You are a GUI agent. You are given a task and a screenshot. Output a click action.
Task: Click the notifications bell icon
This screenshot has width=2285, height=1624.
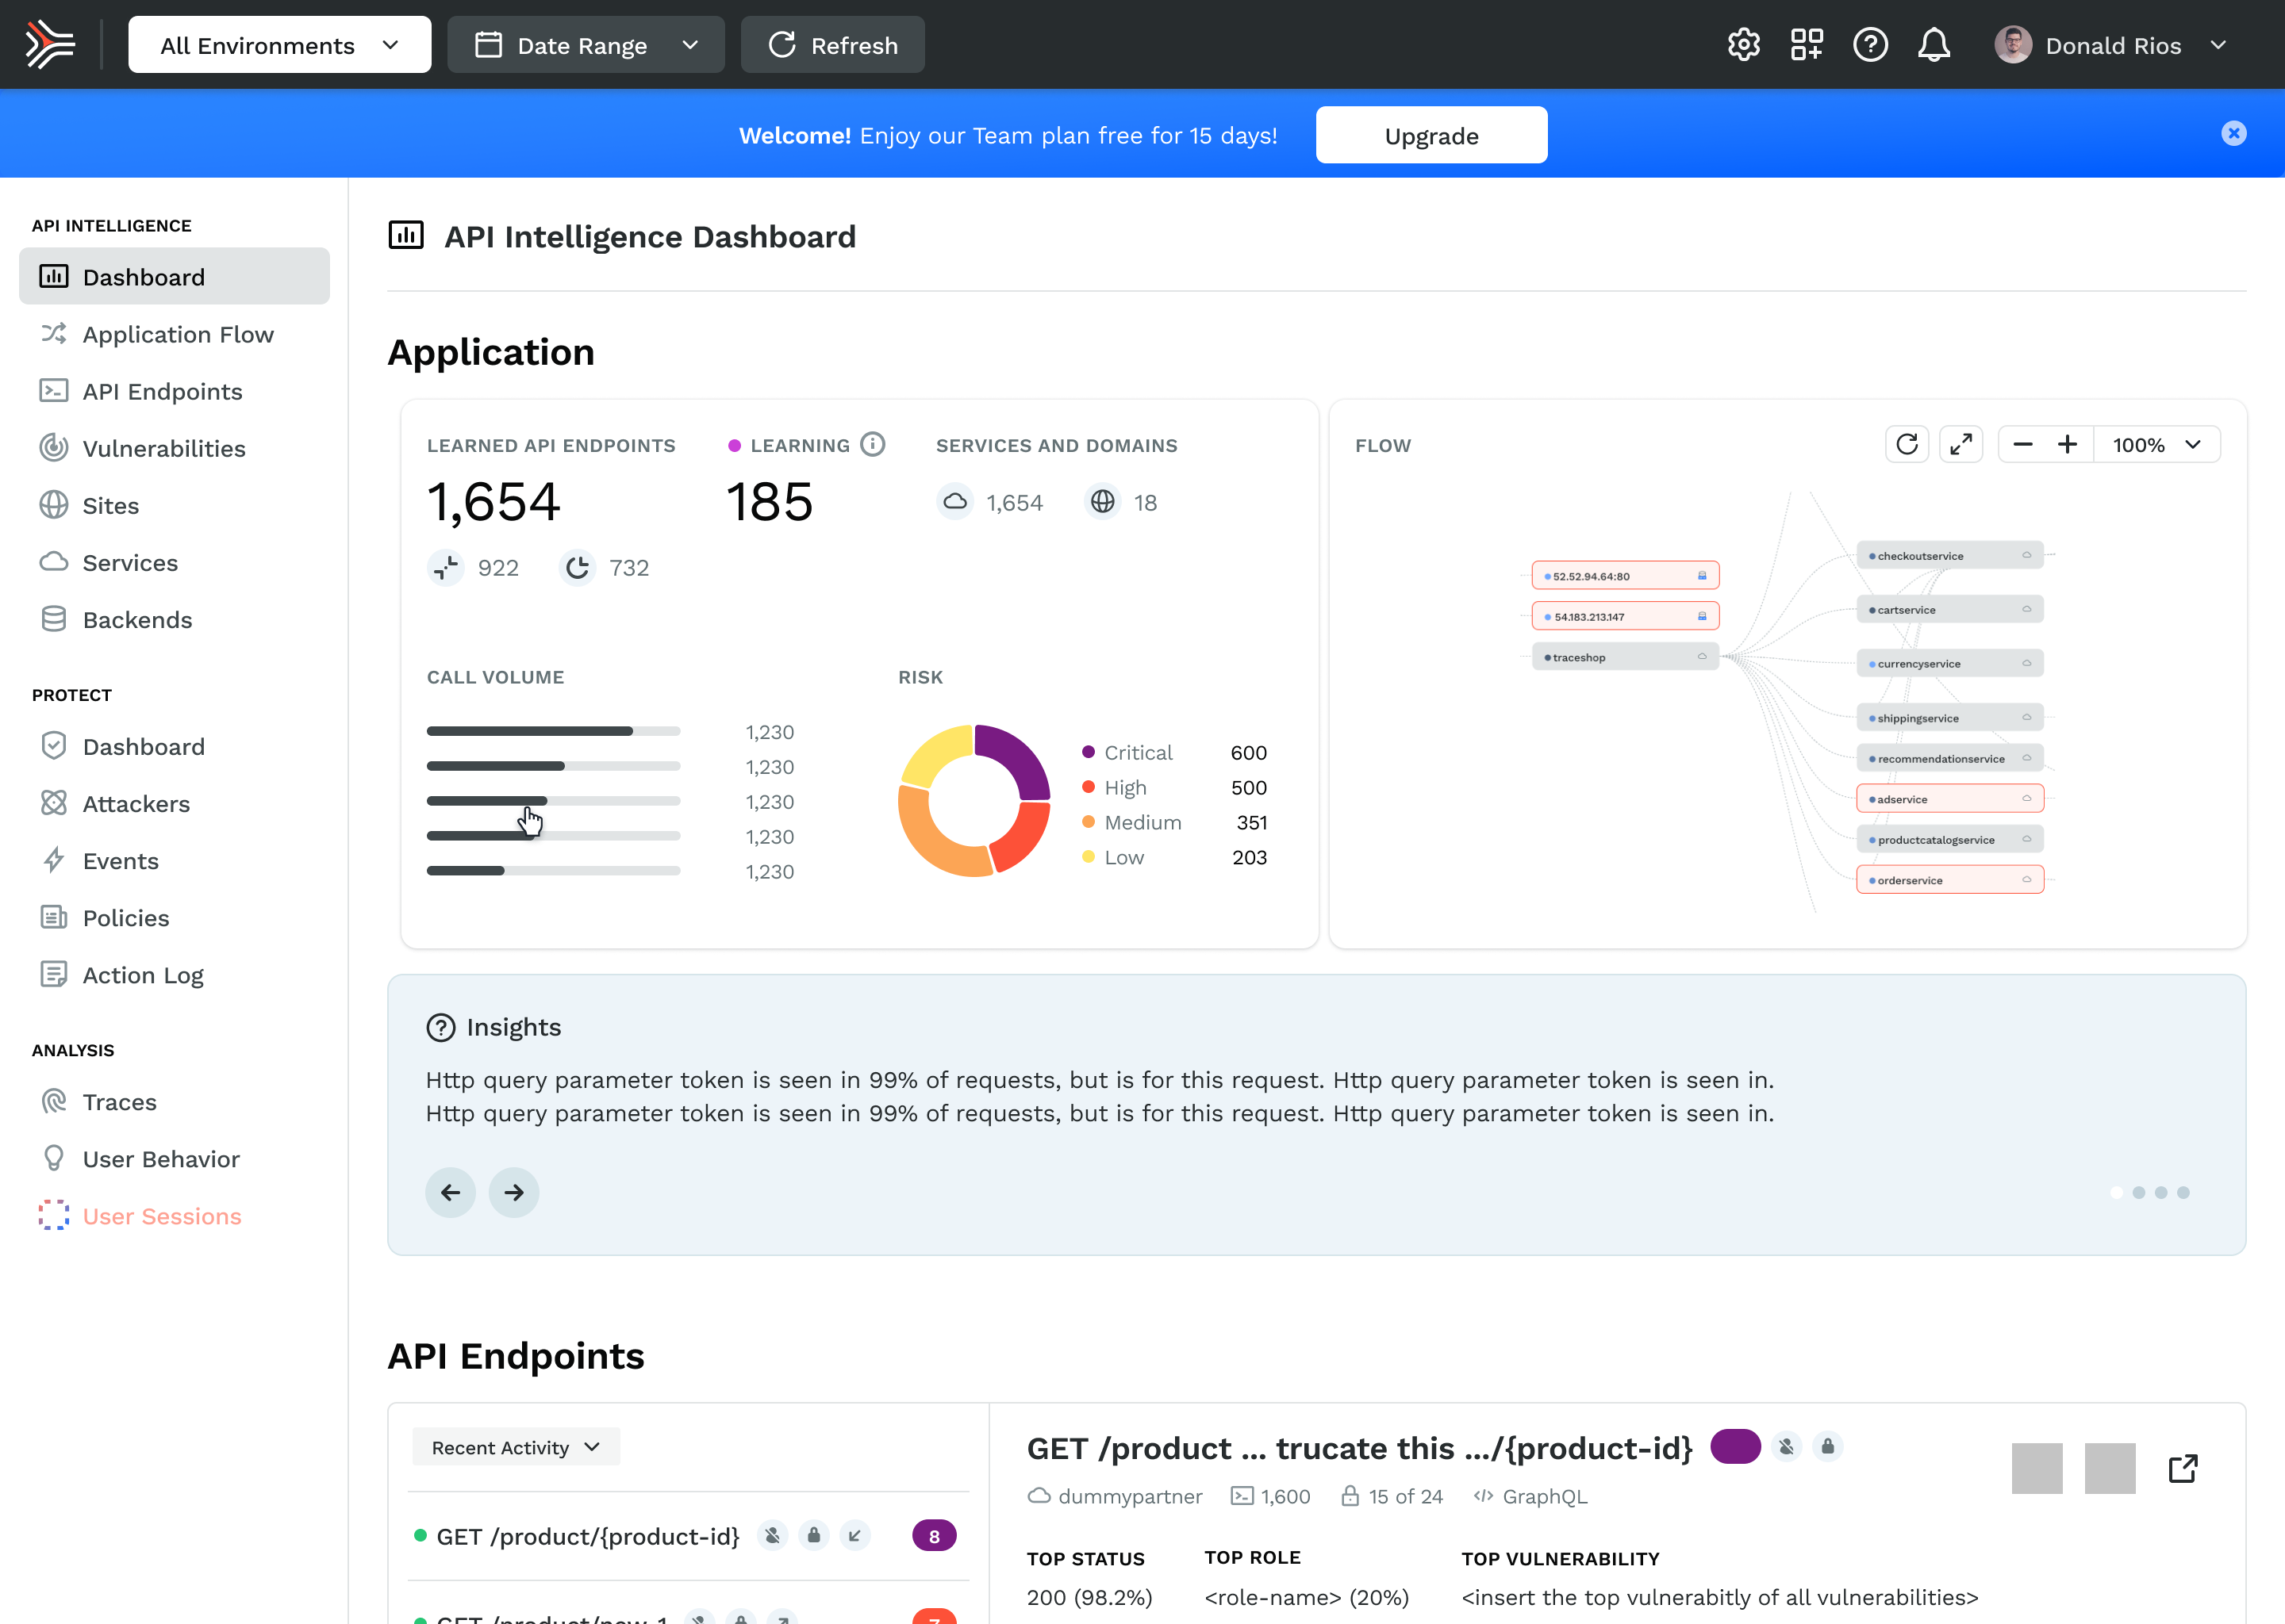(1934, 45)
